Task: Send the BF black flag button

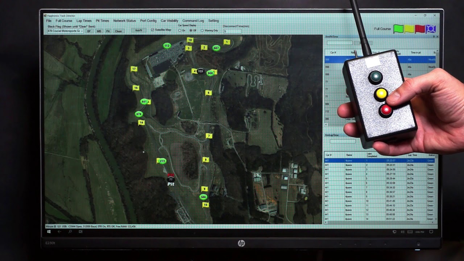Action: (x=89, y=31)
